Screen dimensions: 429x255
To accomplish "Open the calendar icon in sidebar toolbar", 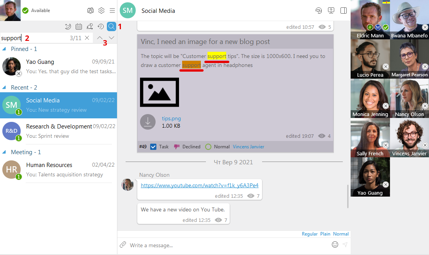I will pyautogui.click(x=79, y=26).
